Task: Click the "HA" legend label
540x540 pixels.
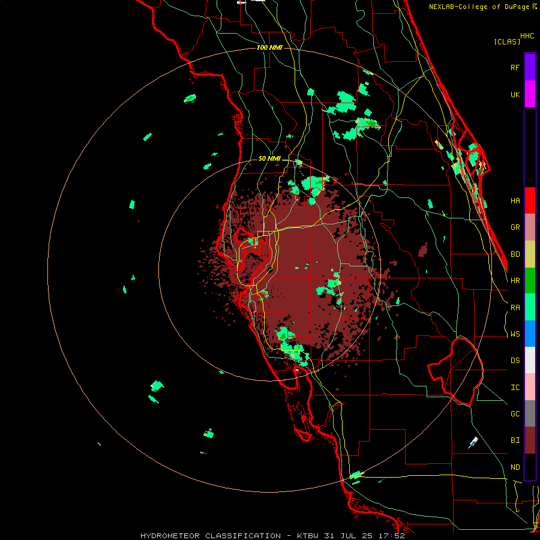Action: (x=515, y=201)
